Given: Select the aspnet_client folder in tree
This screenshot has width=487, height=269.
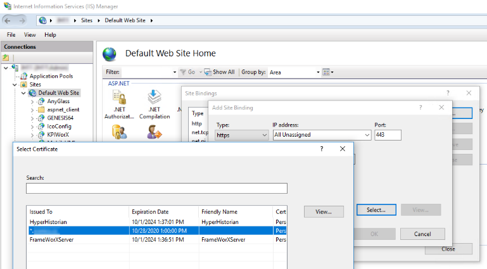Looking at the screenshot, I should point(63,109).
